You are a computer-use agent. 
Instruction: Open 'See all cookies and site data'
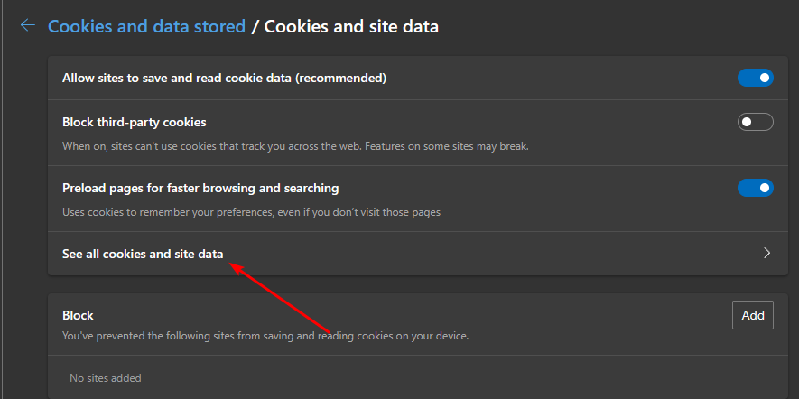[143, 254]
